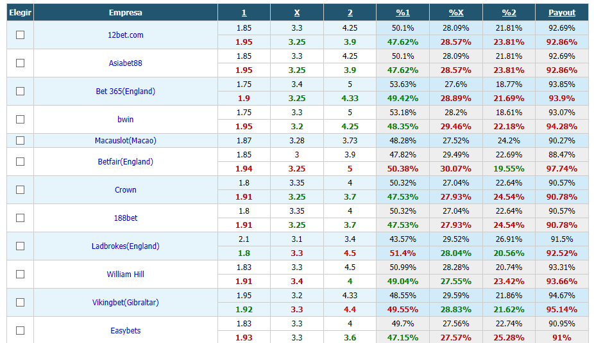
Task: Tick the checkbox for Asiabet88
Action: (20, 63)
